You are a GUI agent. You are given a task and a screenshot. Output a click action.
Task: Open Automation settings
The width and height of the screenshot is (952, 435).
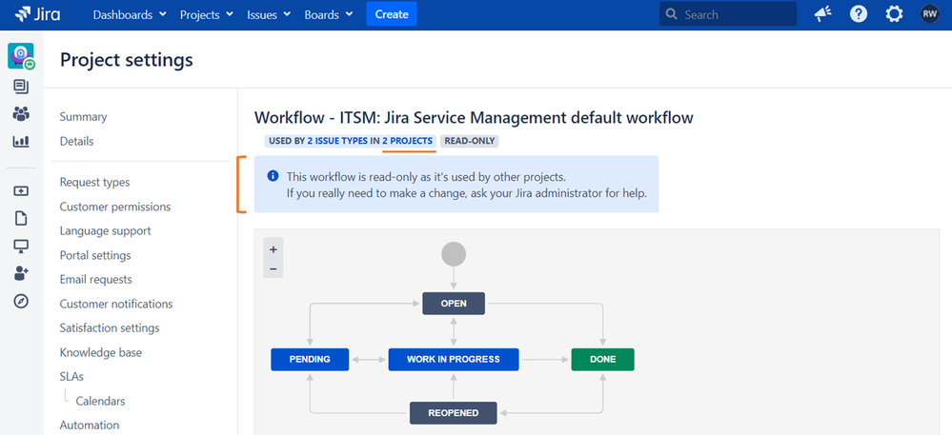coord(90,425)
